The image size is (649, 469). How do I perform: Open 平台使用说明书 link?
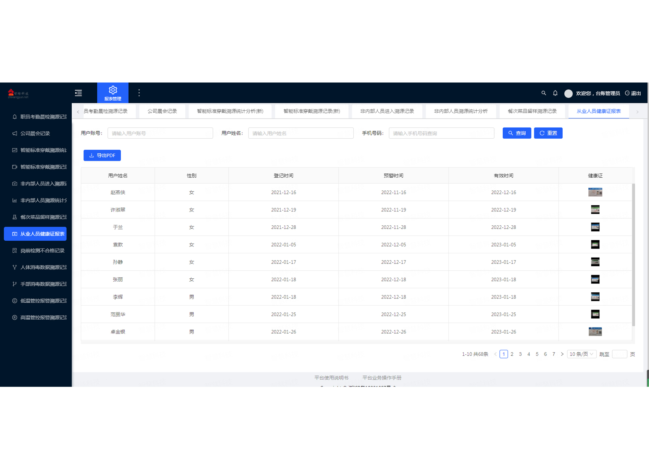[x=331, y=378]
